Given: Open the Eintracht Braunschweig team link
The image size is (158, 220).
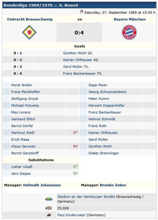Looking at the screenshot, I should [30, 19].
